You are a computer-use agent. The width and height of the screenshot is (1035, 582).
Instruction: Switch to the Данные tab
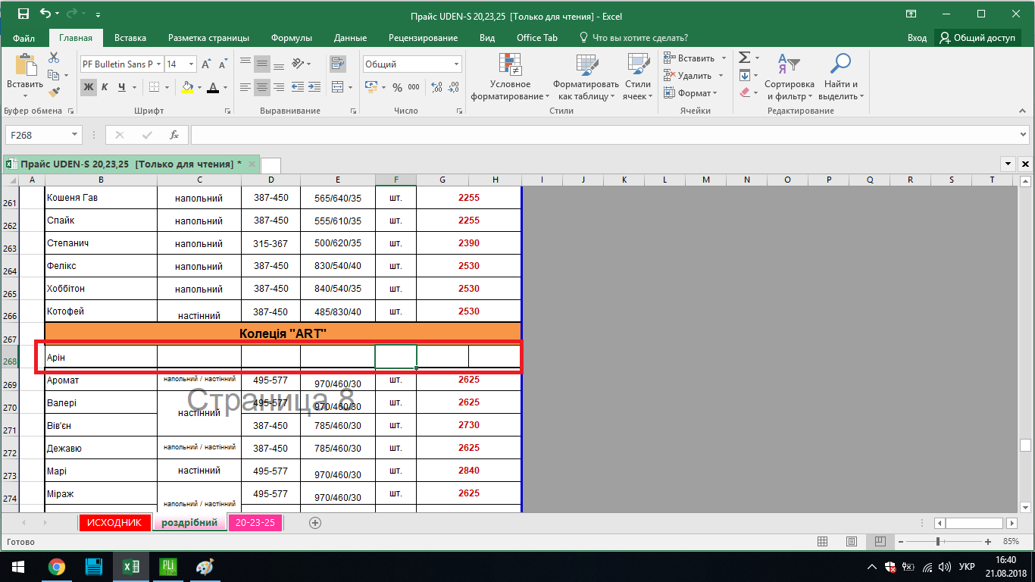point(350,38)
